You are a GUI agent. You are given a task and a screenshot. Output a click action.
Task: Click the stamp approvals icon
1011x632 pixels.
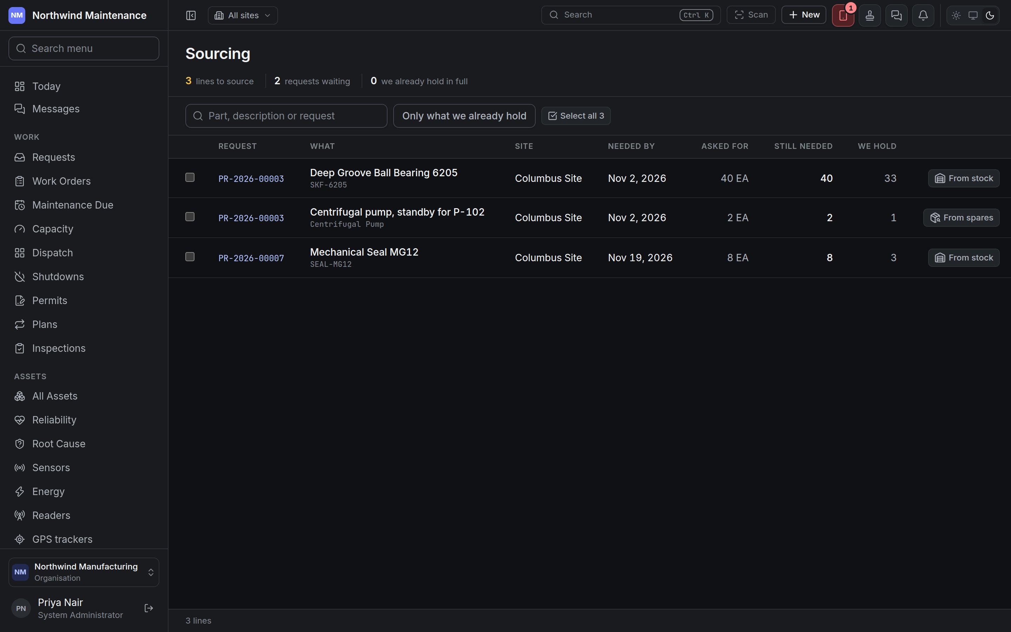[x=870, y=15]
